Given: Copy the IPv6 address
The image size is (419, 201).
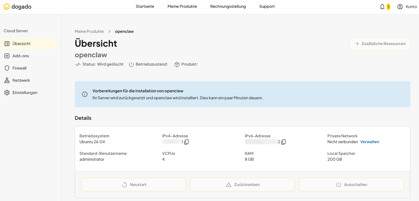Looking at the screenshot, I should coord(283,142).
